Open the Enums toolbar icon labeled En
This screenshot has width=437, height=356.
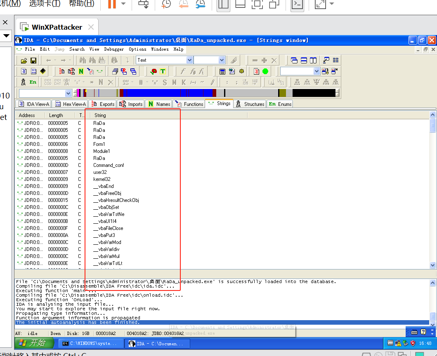pyautogui.click(x=33, y=82)
